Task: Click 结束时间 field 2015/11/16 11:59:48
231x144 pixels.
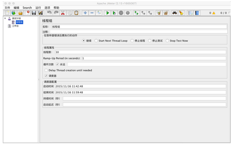Action: click(141, 93)
